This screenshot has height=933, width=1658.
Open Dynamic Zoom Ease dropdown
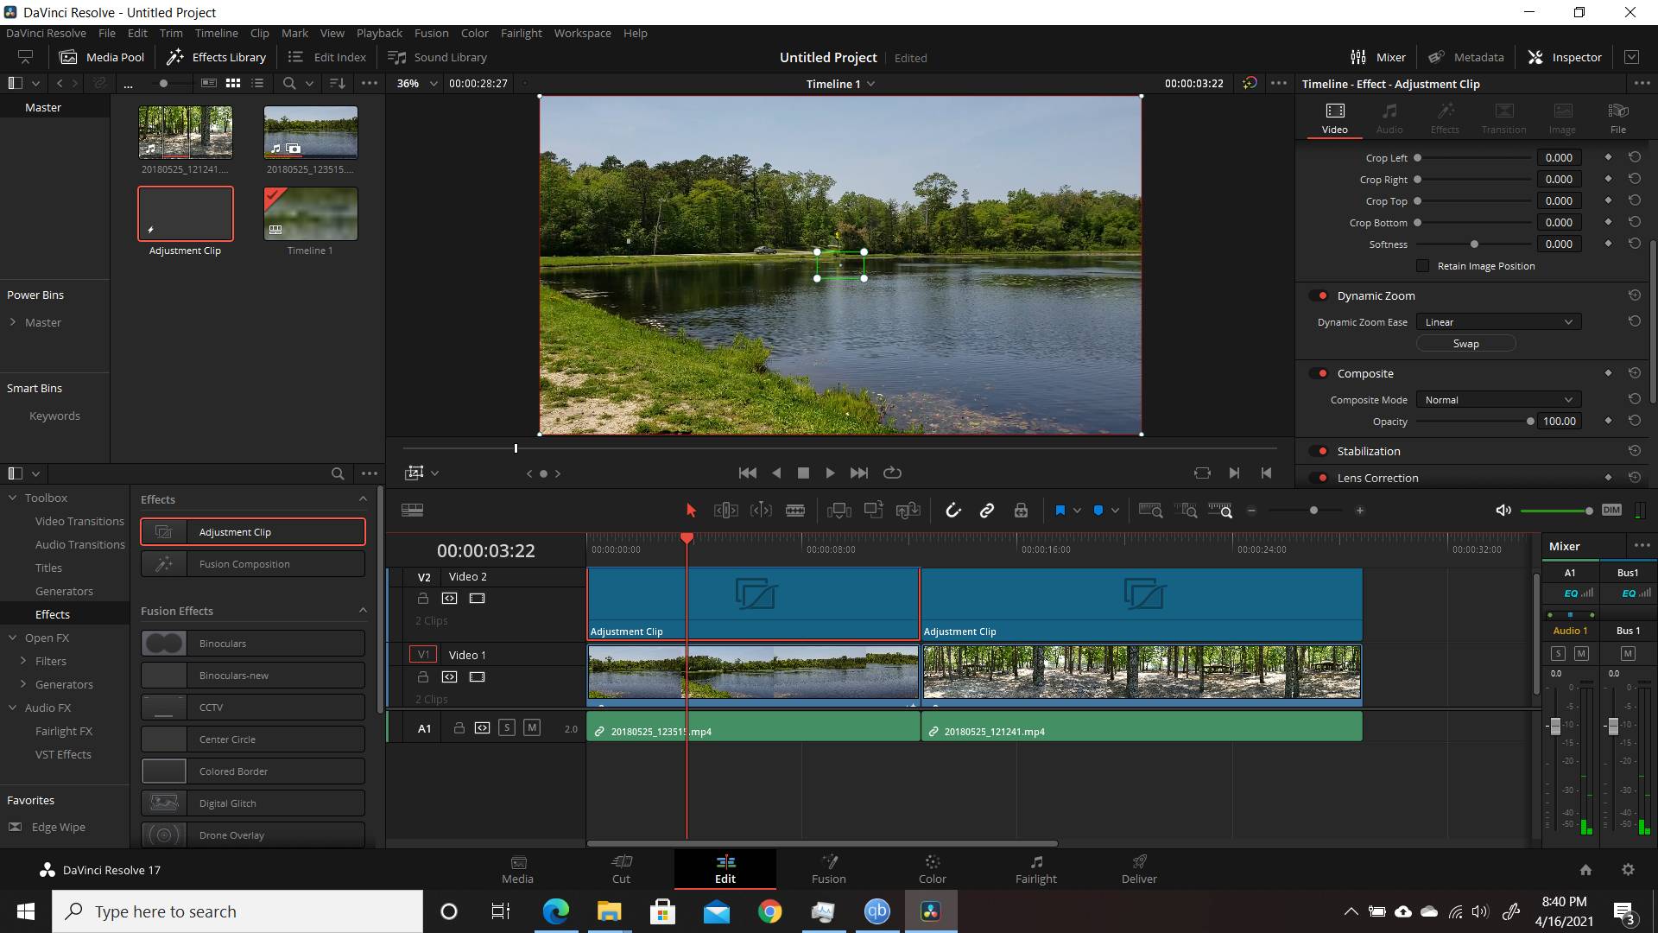pos(1498,321)
